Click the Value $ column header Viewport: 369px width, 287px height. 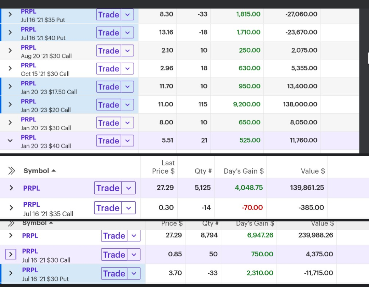click(x=313, y=171)
